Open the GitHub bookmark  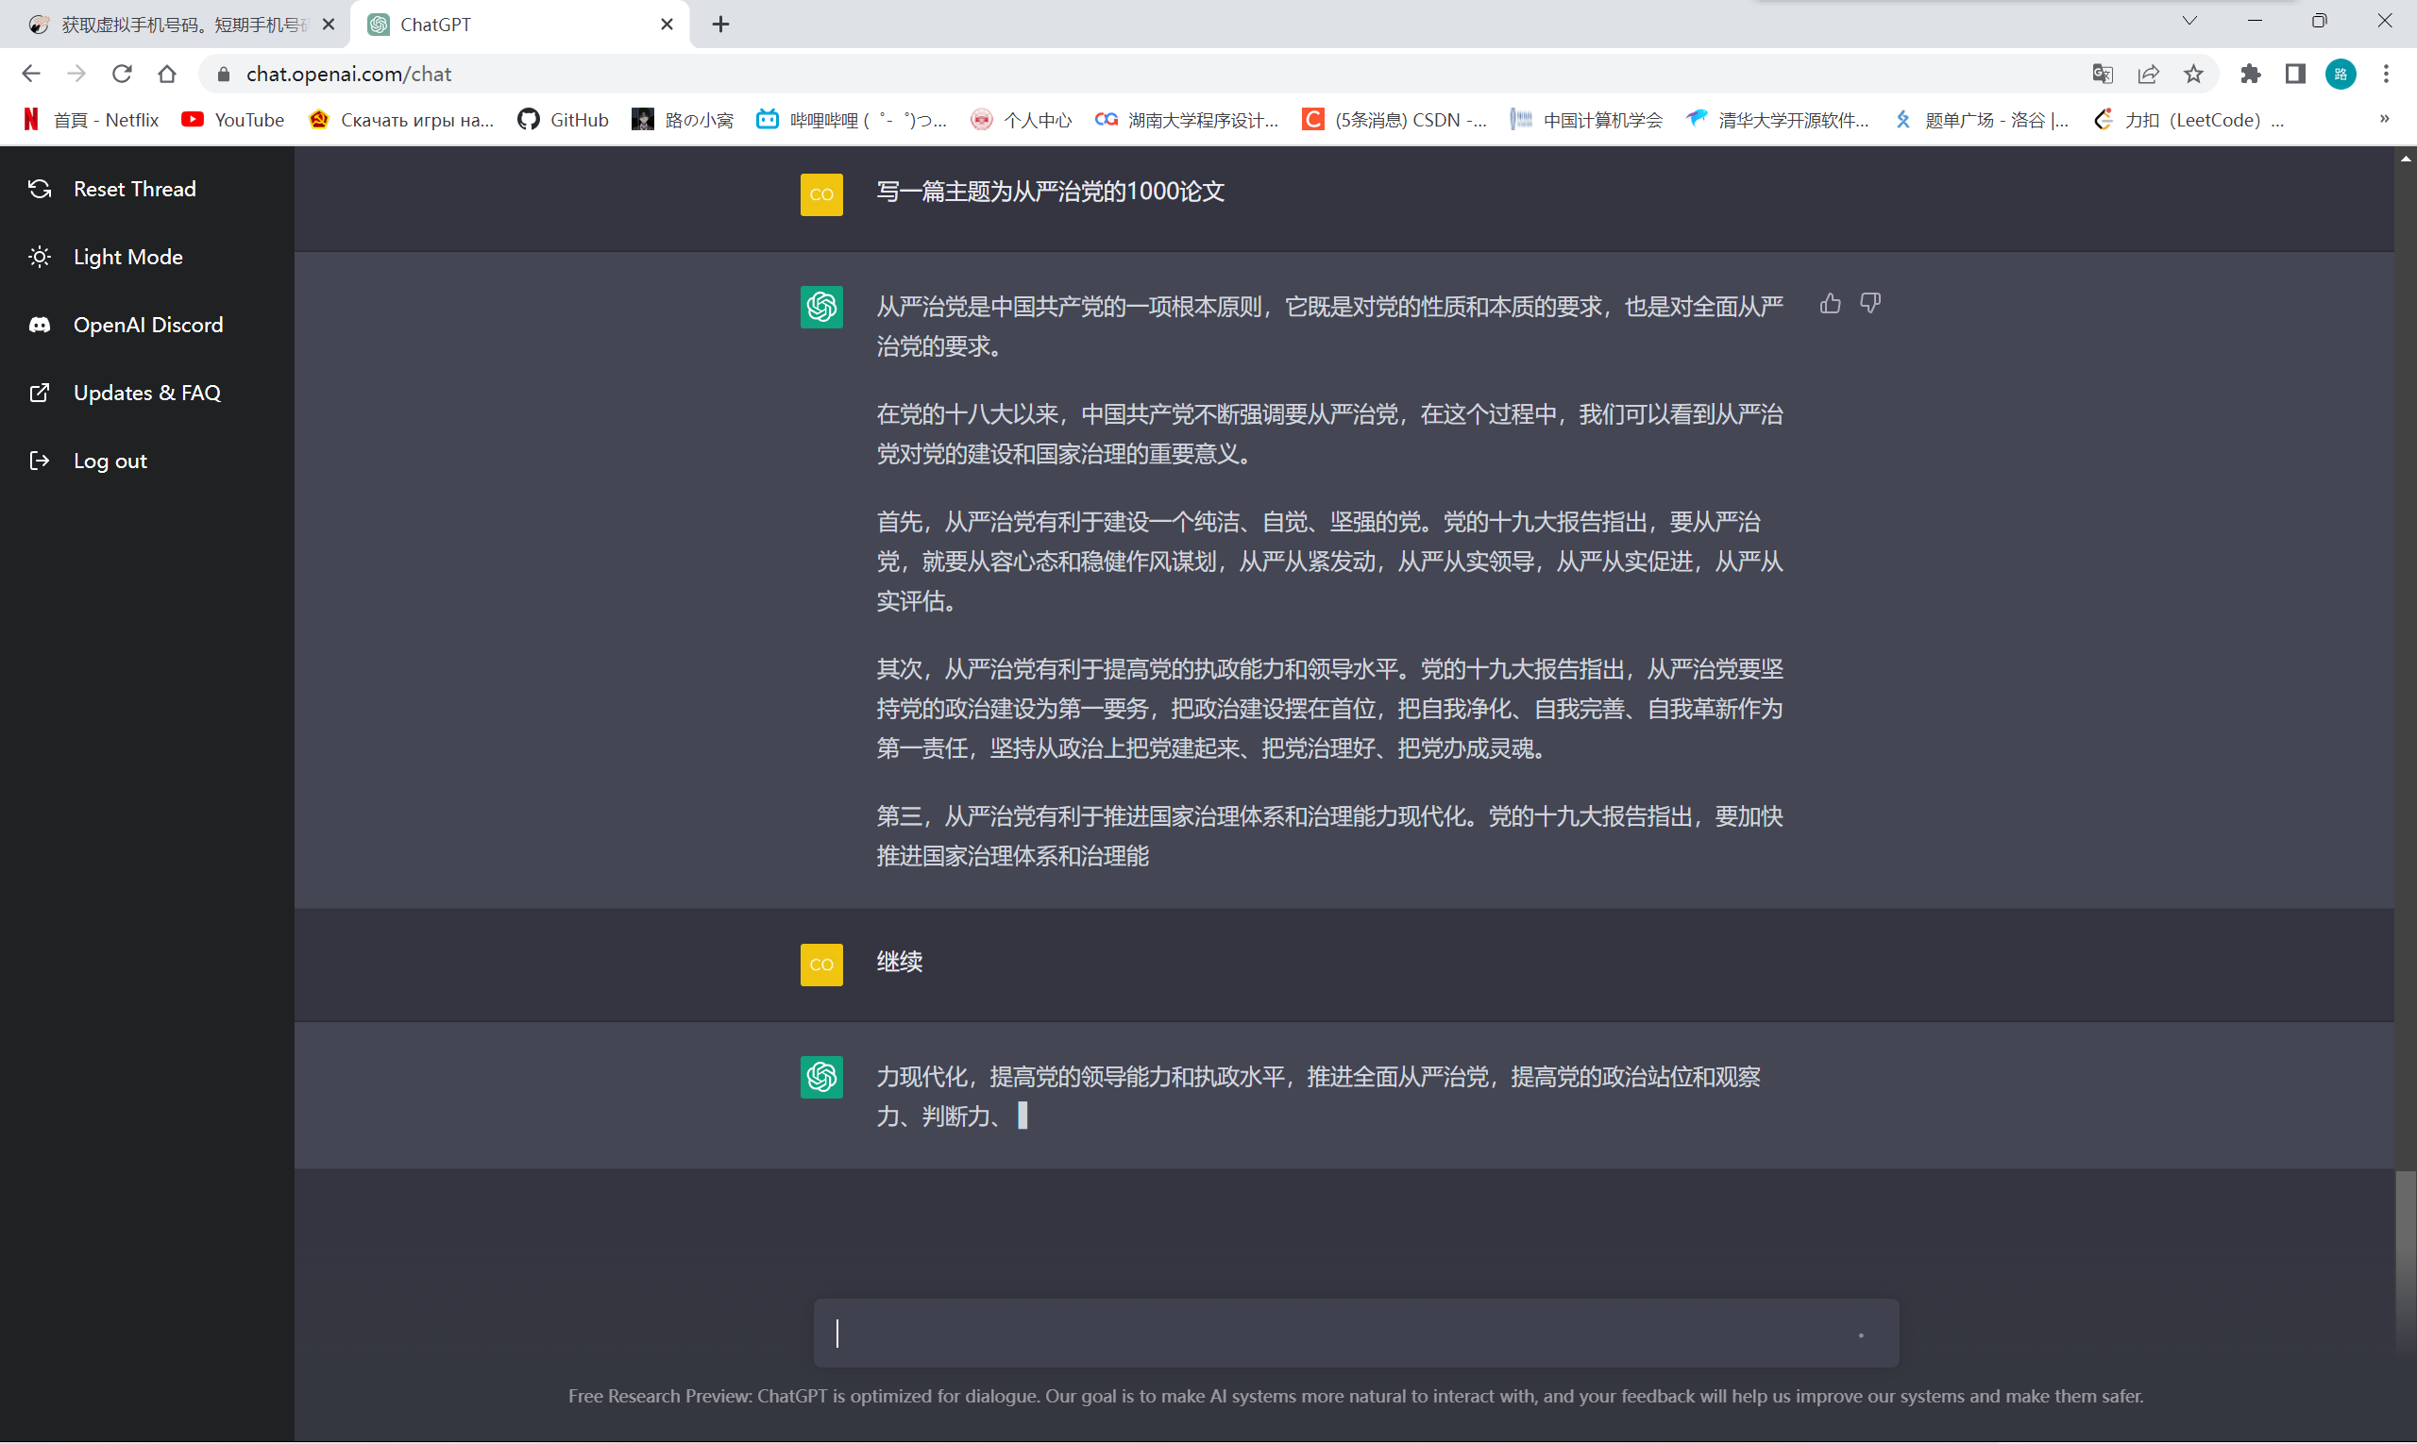[564, 120]
